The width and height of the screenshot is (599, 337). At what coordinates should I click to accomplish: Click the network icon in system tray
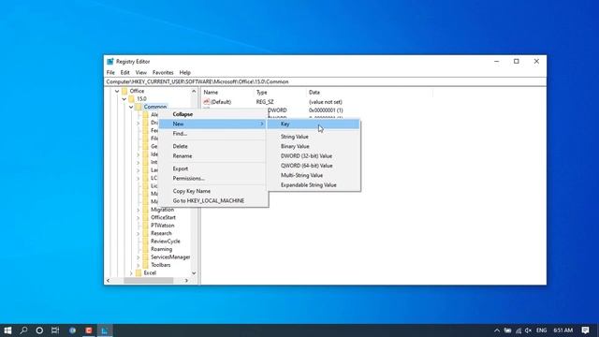point(518,330)
